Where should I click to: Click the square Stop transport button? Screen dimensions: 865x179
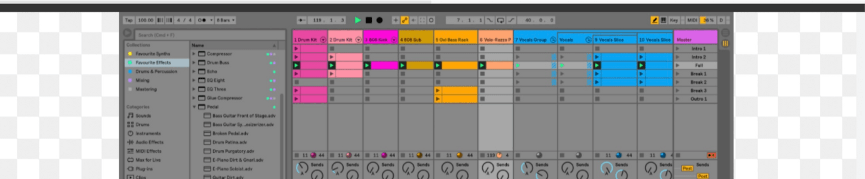click(369, 20)
